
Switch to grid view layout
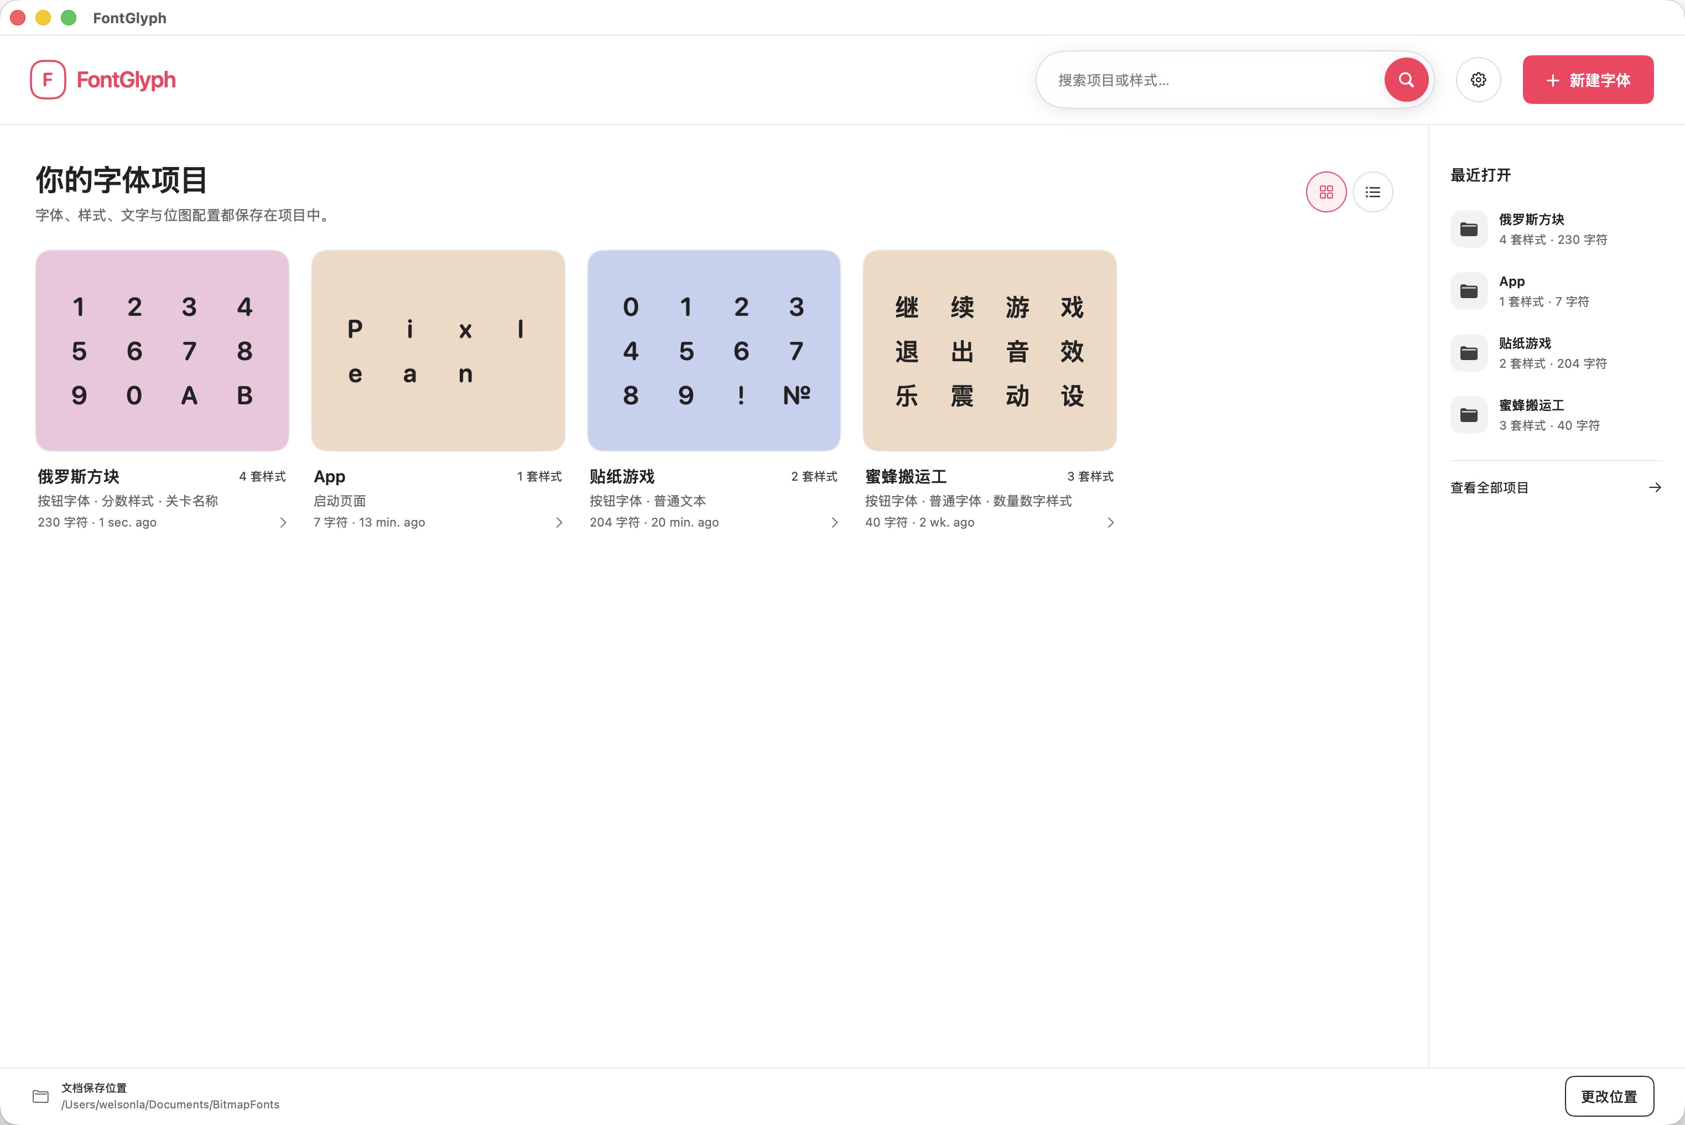point(1326,192)
